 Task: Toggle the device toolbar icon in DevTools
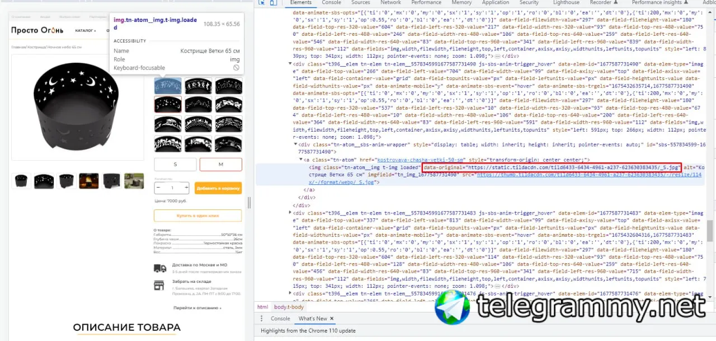click(273, 3)
